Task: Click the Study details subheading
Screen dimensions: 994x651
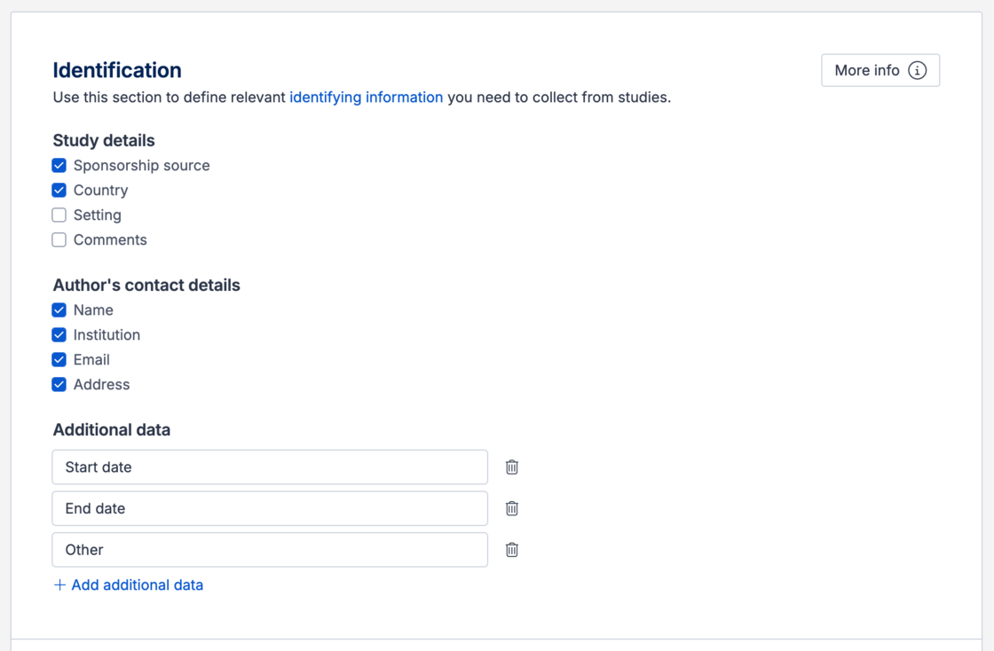Action: tap(104, 140)
